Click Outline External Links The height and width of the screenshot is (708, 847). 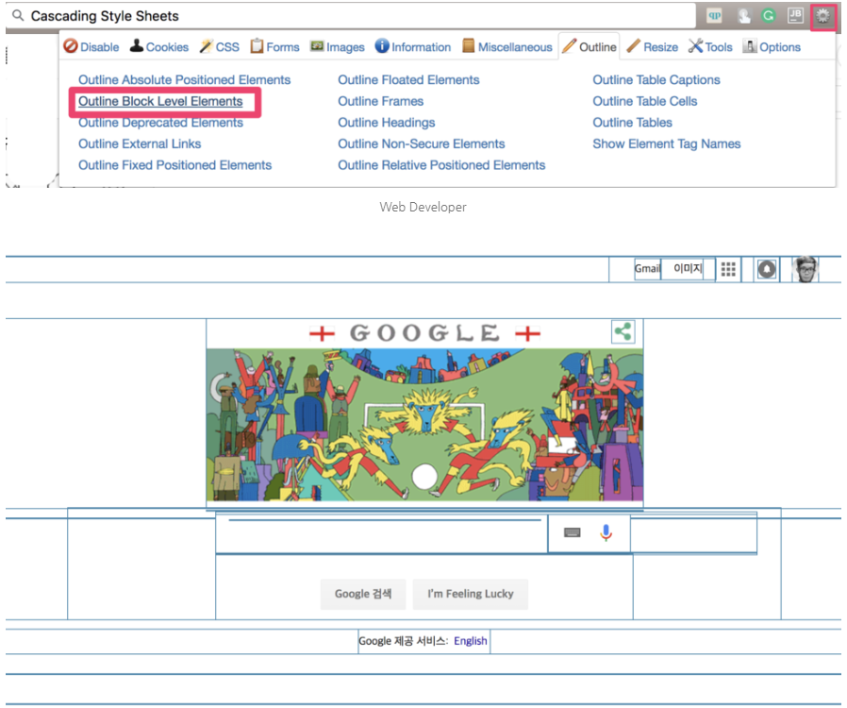[x=140, y=143]
